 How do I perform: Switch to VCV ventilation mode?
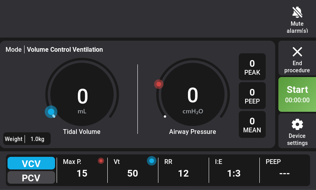(31, 164)
